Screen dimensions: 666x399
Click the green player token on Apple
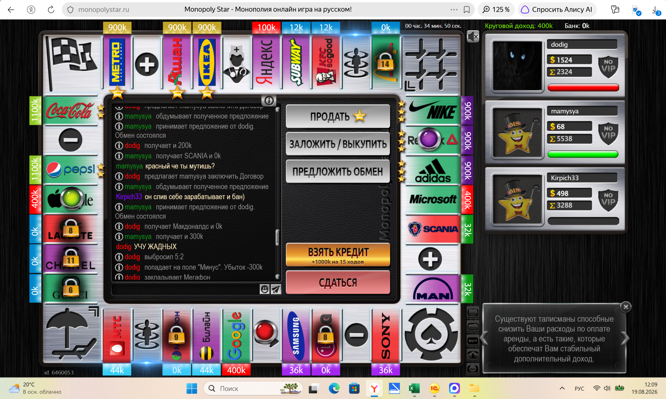tap(72, 199)
